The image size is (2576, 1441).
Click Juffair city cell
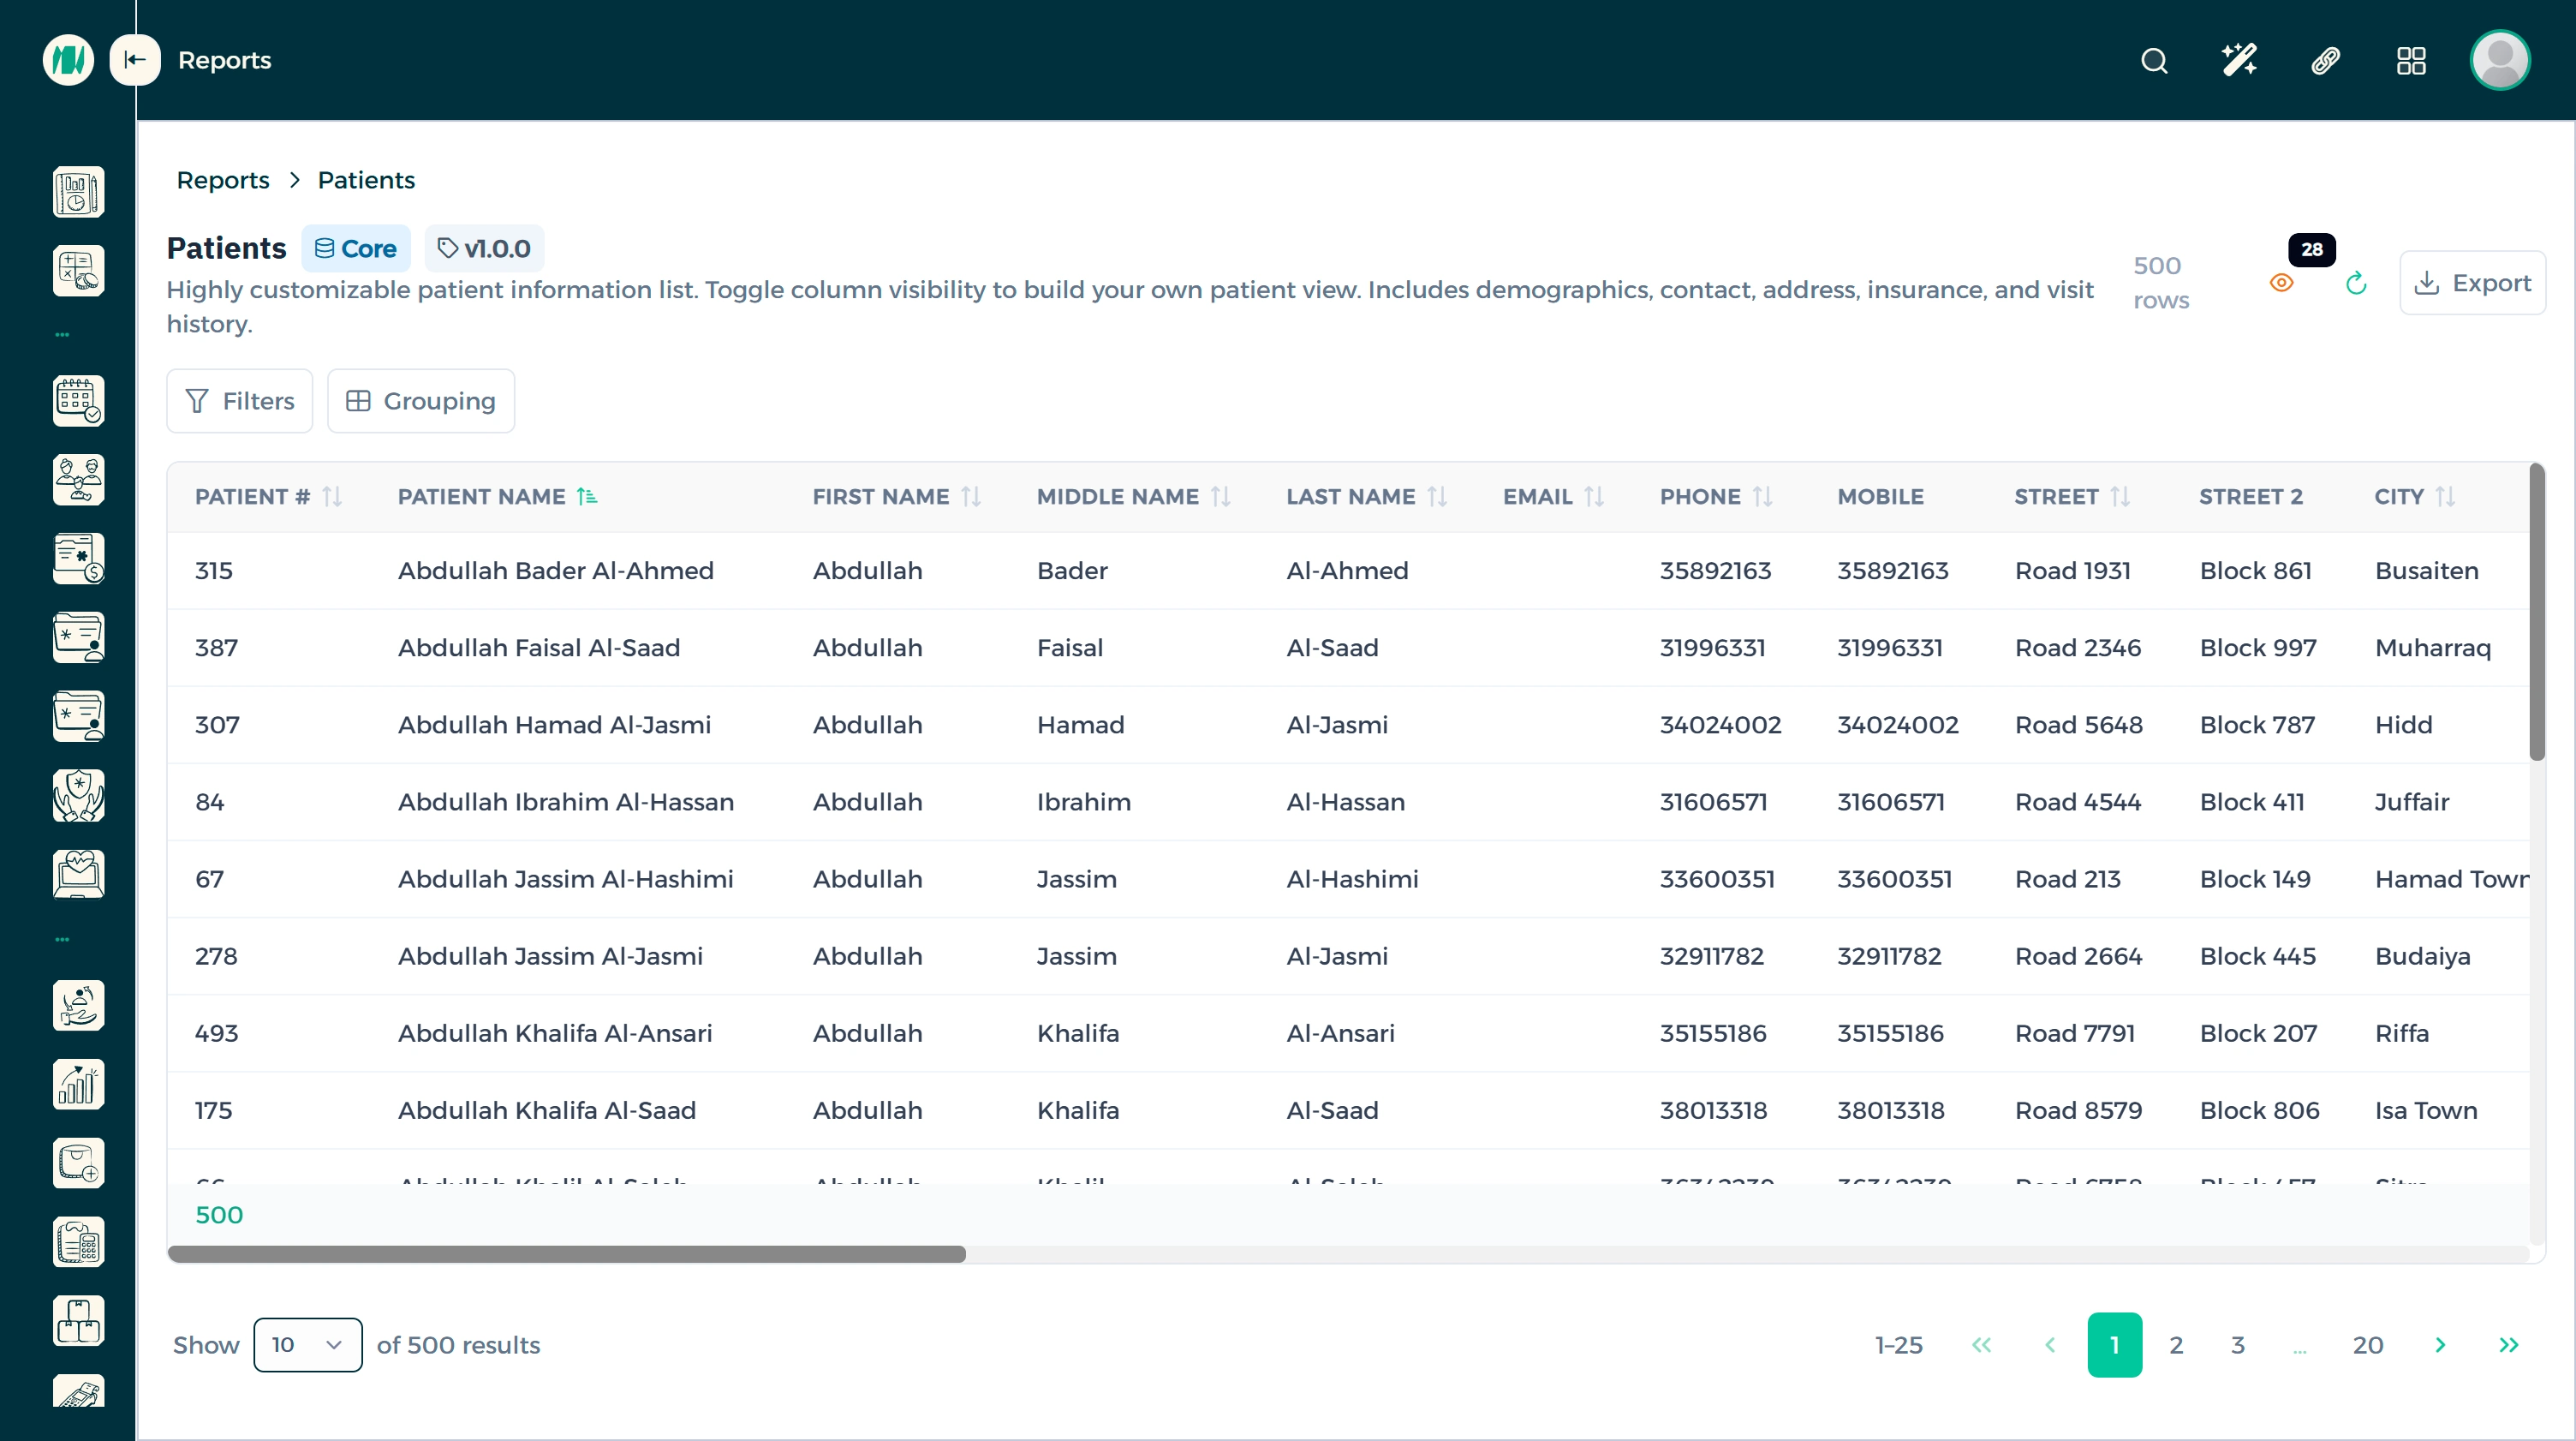(x=2412, y=802)
